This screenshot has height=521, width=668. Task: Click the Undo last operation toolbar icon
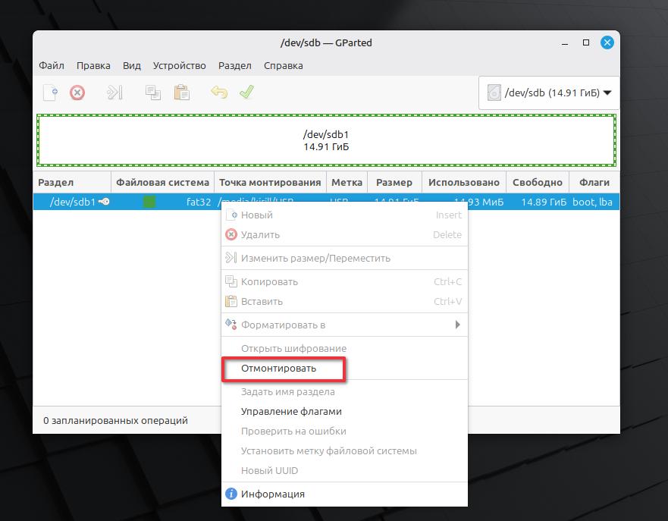point(219,92)
